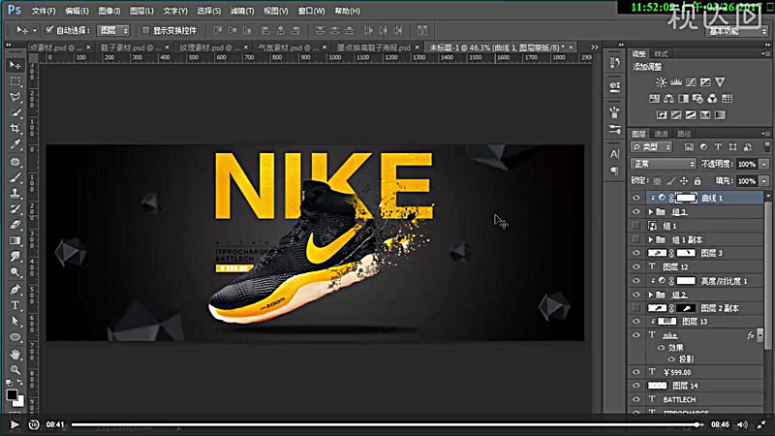Hide the ¥599.00 text layer
Viewport: 775px width, 436px height.
tap(636, 372)
